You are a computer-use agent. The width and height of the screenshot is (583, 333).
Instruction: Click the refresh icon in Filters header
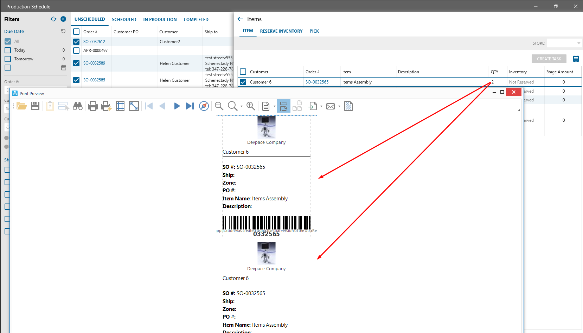(53, 19)
